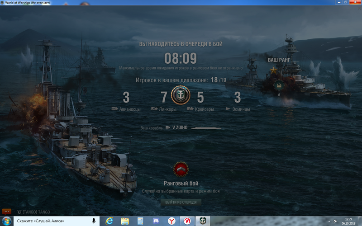Screen dimensions: 362x226
Task: Click the ВЫ НАХОДИТЕСЬ В ОЧЕРЕДИ В БОЙ heading
Action: 181,44
